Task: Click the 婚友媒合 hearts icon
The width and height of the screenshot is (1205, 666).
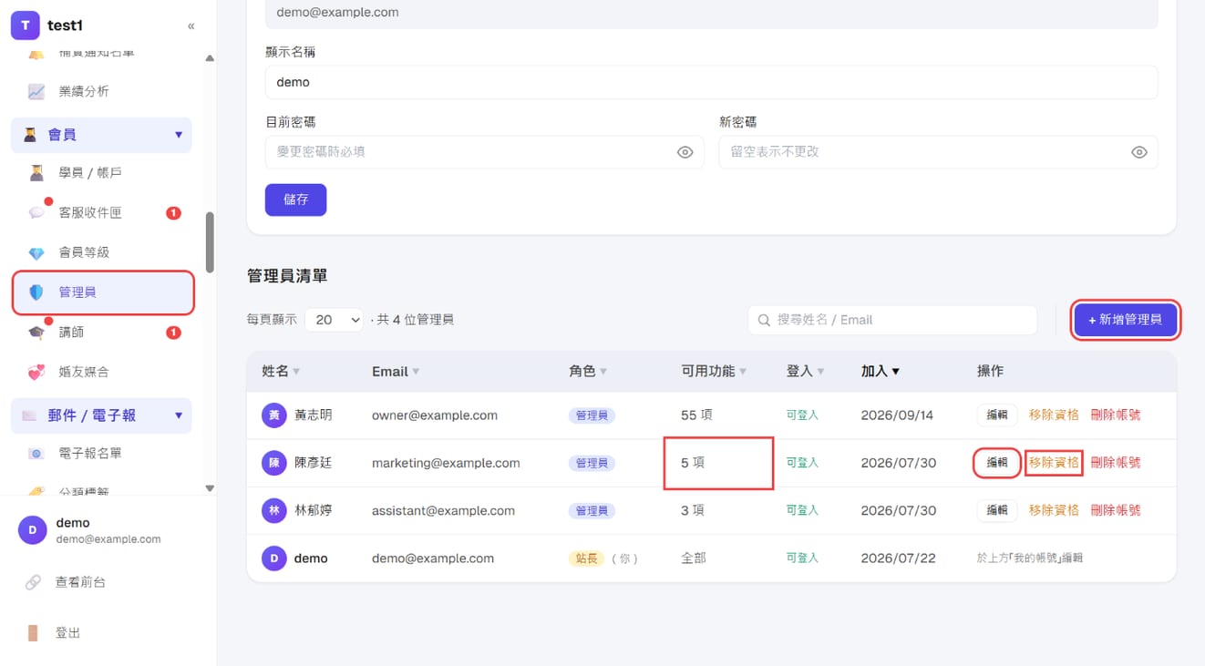Action: [36, 372]
